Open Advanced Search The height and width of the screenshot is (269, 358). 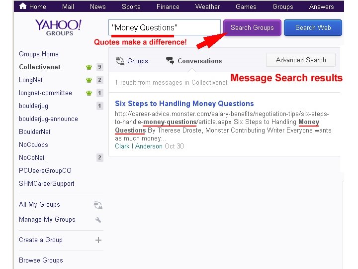(x=301, y=60)
